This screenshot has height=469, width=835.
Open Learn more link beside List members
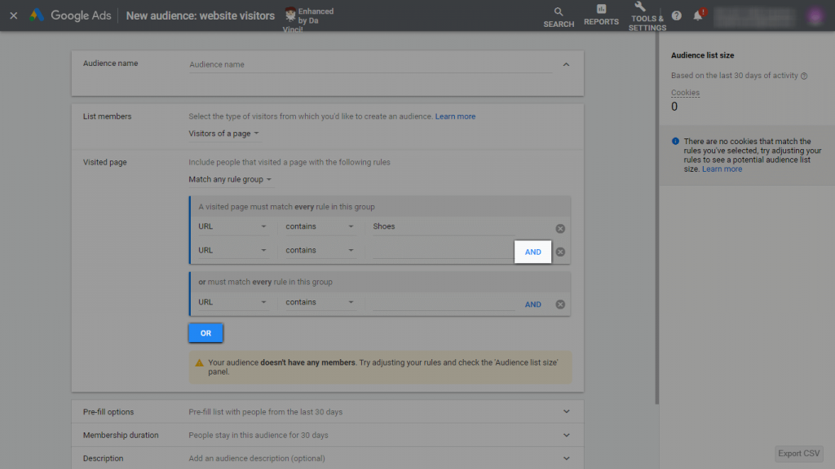[455, 116]
